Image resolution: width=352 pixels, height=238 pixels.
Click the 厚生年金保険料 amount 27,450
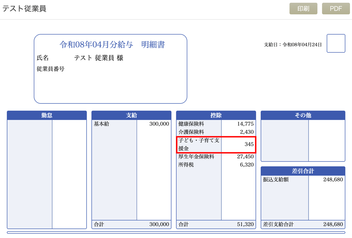pyautogui.click(x=245, y=156)
